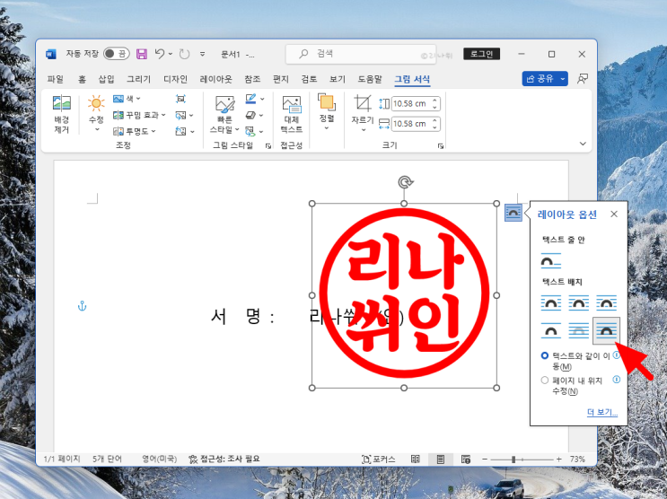
Task: Select In Front of Text wrapping option
Action: pyautogui.click(x=606, y=330)
